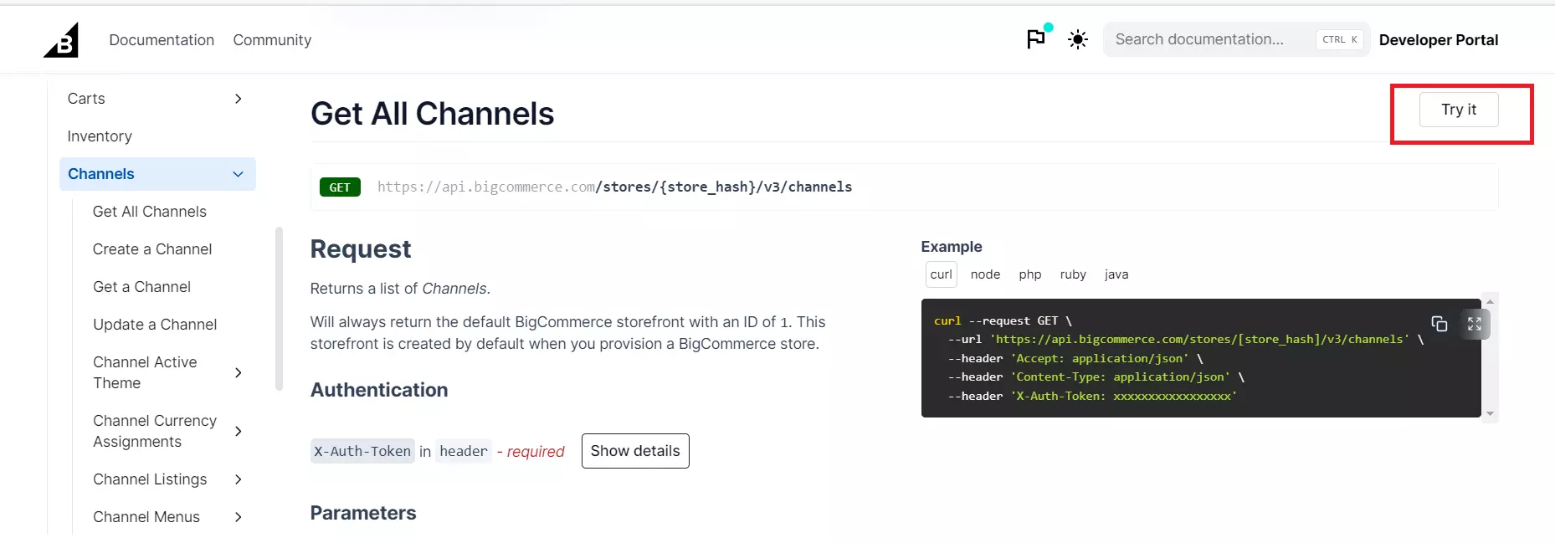
Task: Expand the code example to fullscreen
Action: 1475,324
